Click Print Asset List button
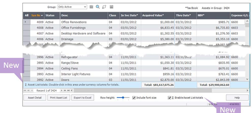 [59, 98]
